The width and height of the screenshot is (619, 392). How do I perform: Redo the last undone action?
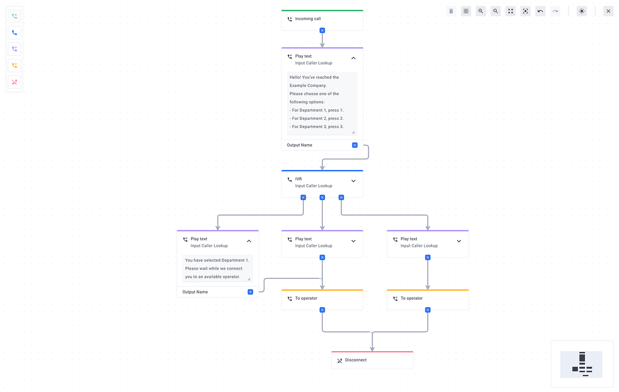point(555,11)
